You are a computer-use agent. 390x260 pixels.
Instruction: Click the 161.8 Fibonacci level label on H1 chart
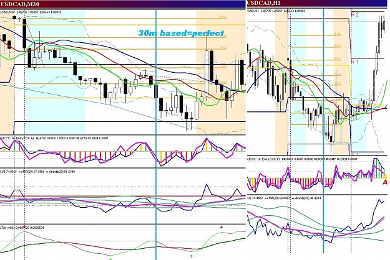(337, 34)
